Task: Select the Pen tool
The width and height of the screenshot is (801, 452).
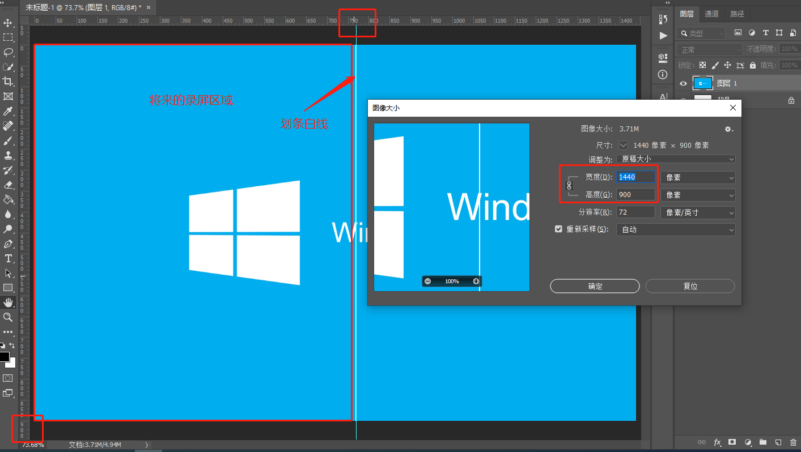Action: pos(8,244)
